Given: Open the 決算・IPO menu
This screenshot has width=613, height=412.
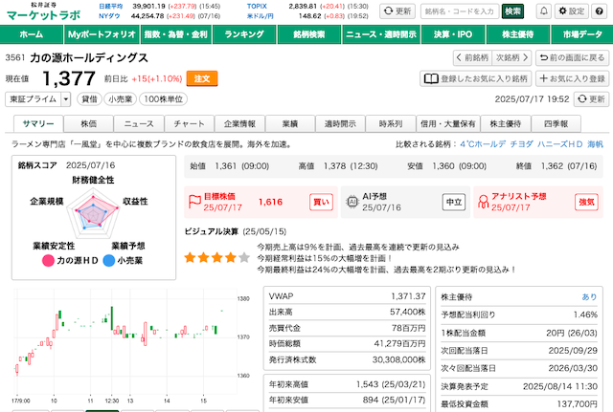Looking at the screenshot, I should (453, 34).
